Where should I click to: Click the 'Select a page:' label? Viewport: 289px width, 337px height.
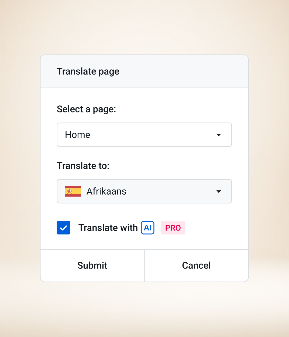(x=86, y=109)
